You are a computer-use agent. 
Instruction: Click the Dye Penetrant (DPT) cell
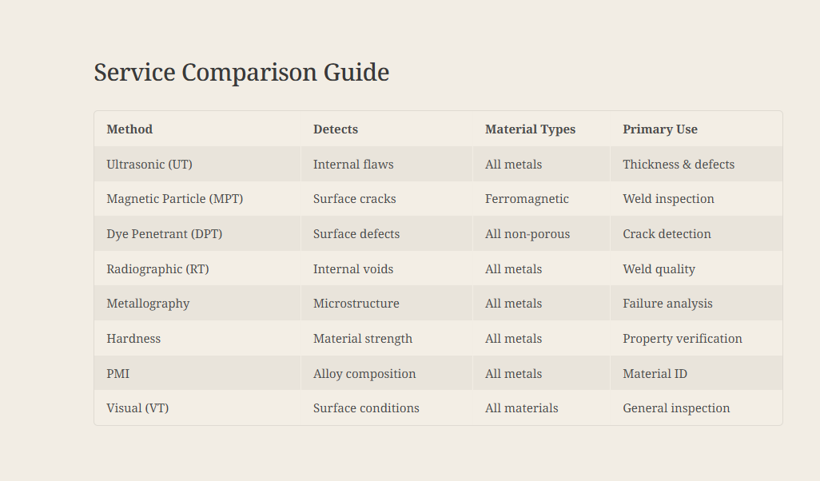pyautogui.click(x=165, y=234)
